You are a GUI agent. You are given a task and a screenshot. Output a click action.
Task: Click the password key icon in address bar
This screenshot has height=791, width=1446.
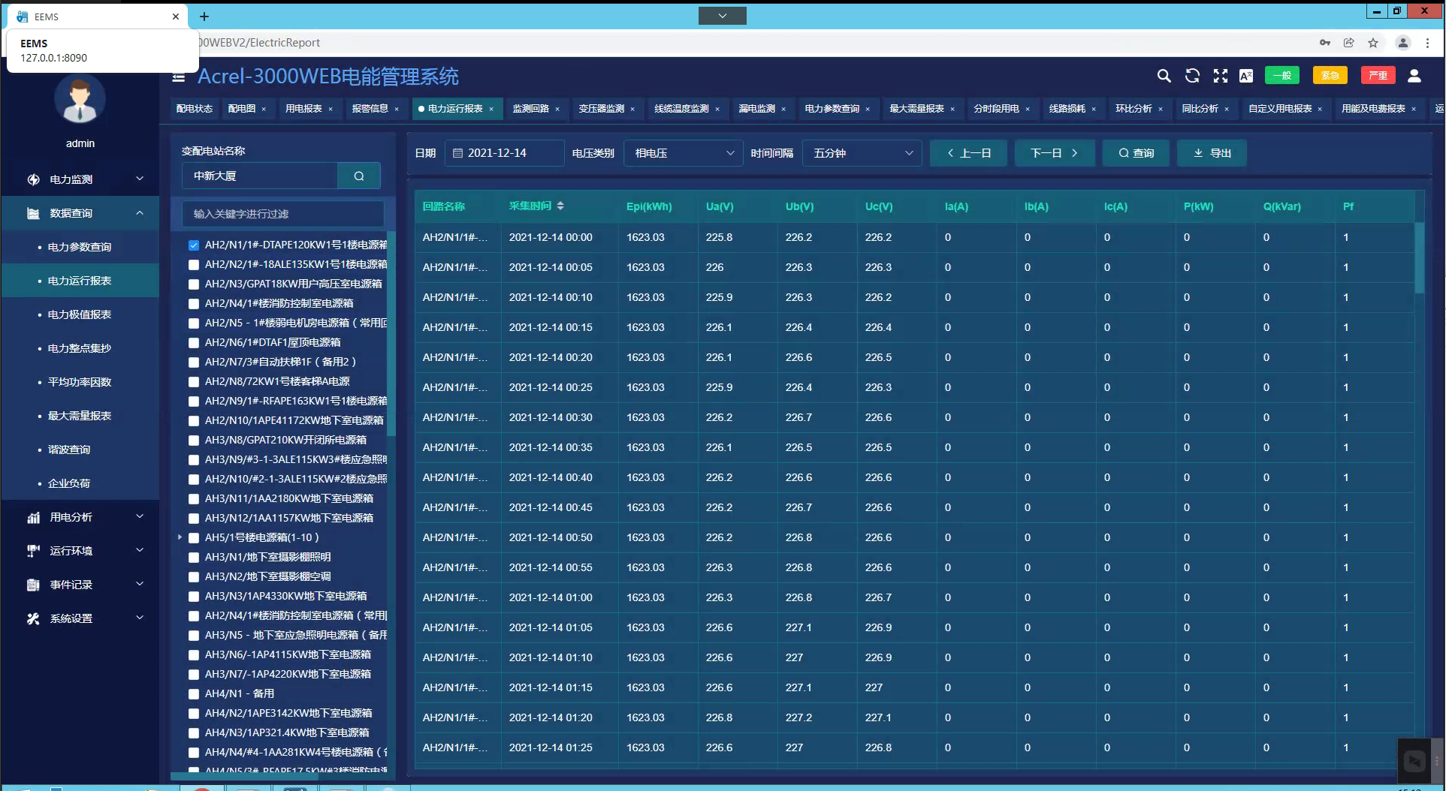(x=1325, y=43)
